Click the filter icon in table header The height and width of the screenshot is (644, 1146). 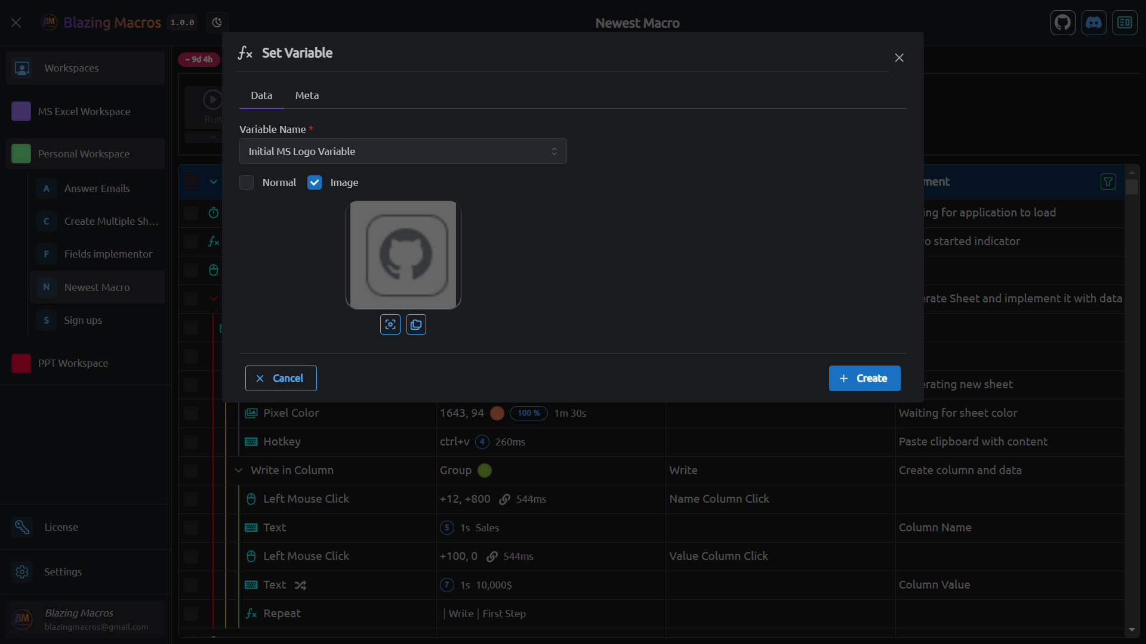coord(1108,182)
